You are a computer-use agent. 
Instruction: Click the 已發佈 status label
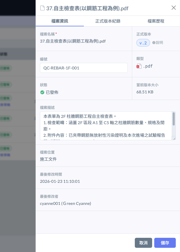coord(52,92)
